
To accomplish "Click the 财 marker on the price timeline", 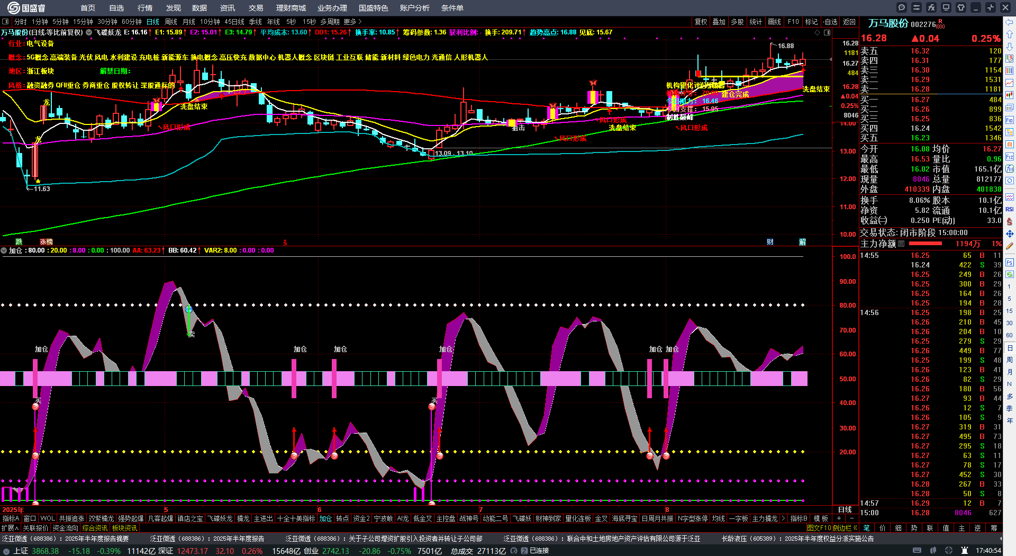I will point(770,241).
